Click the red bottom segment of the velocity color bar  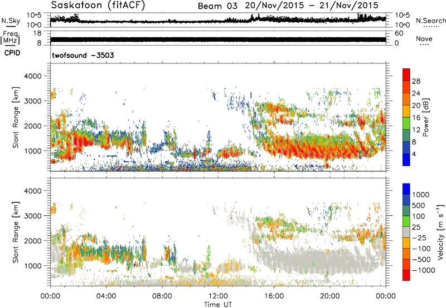[406, 275]
